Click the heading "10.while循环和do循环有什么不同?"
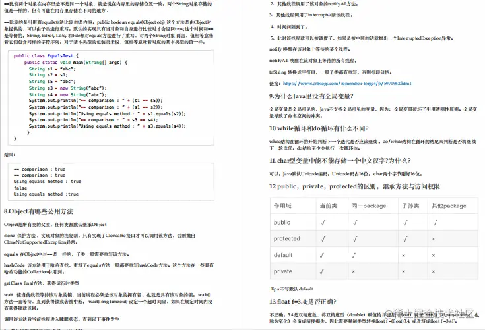485x330 pixels. coord(319,128)
